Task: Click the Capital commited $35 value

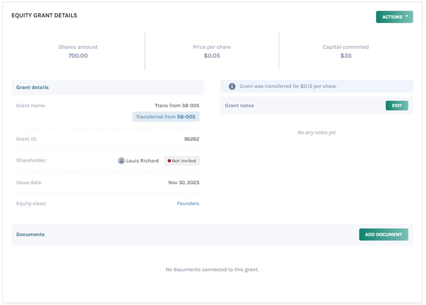Action: tap(346, 55)
